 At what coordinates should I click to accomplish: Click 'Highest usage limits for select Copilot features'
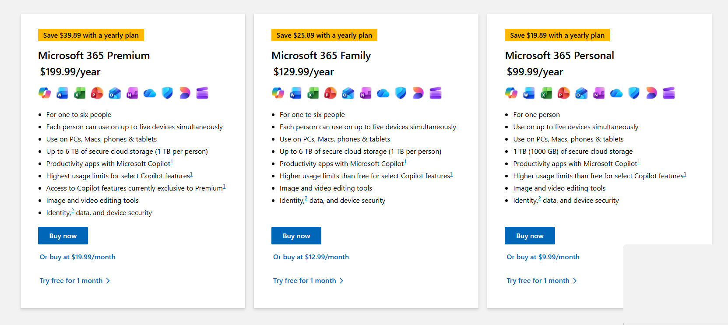tap(118, 176)
